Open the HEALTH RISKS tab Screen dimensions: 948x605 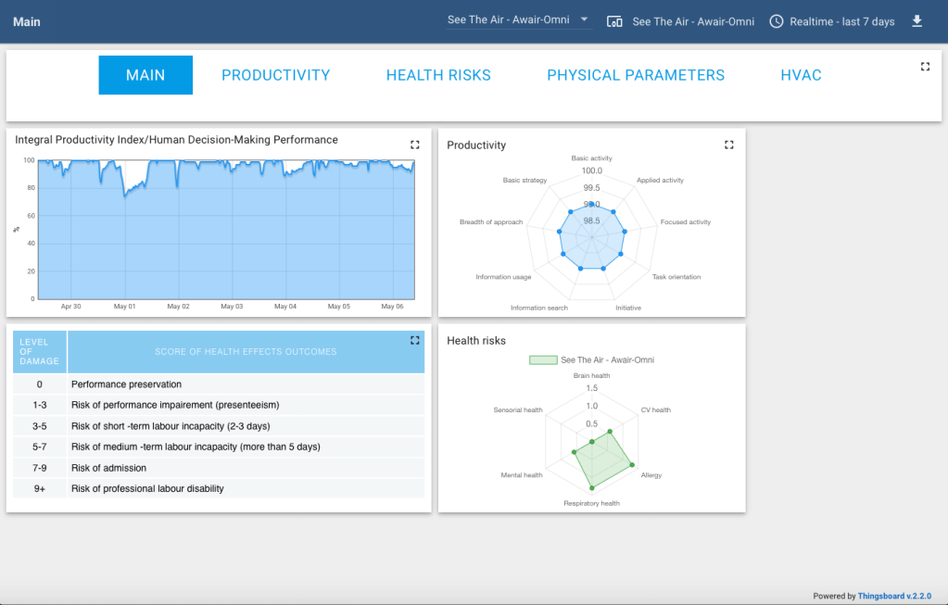438,75
